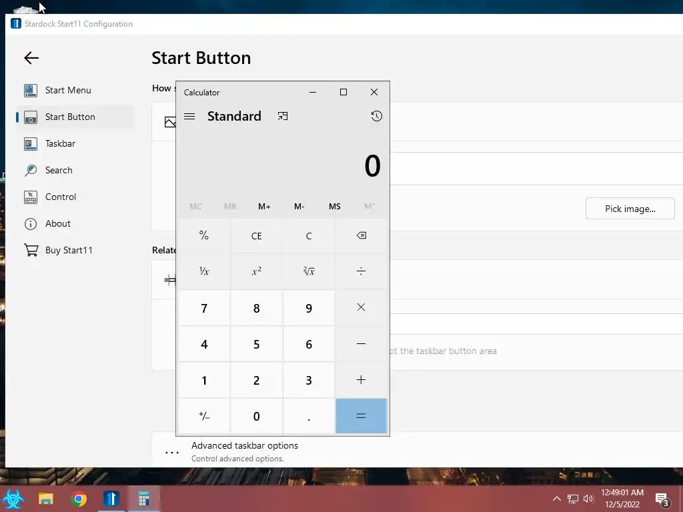Click the CE clear entry key
The image size is (683, 512).
click(257, 235)
